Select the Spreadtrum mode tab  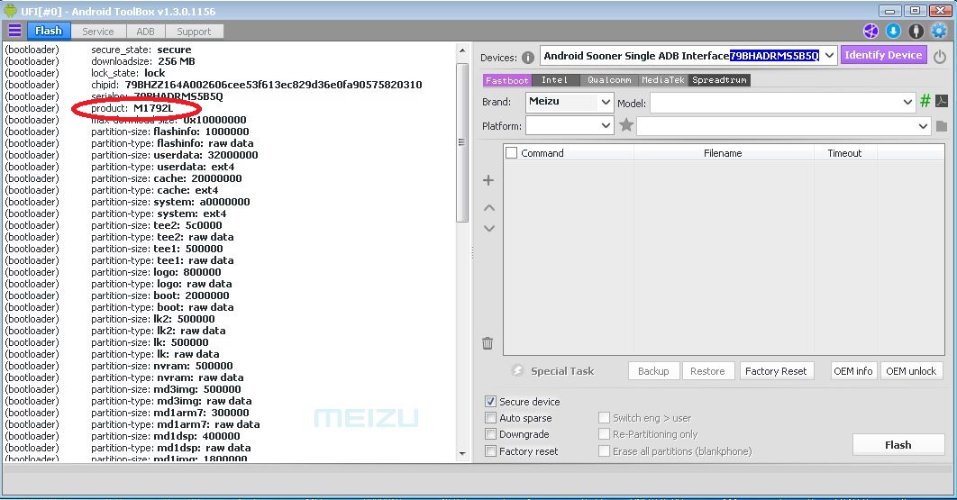pyautogui.click(x=719, y=80)
